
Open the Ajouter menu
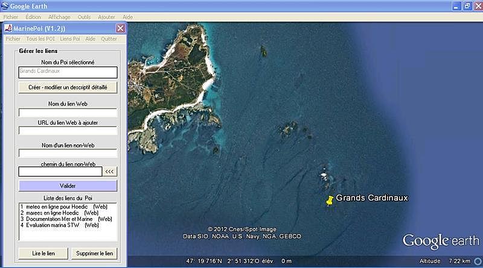[x=106, y=17]
